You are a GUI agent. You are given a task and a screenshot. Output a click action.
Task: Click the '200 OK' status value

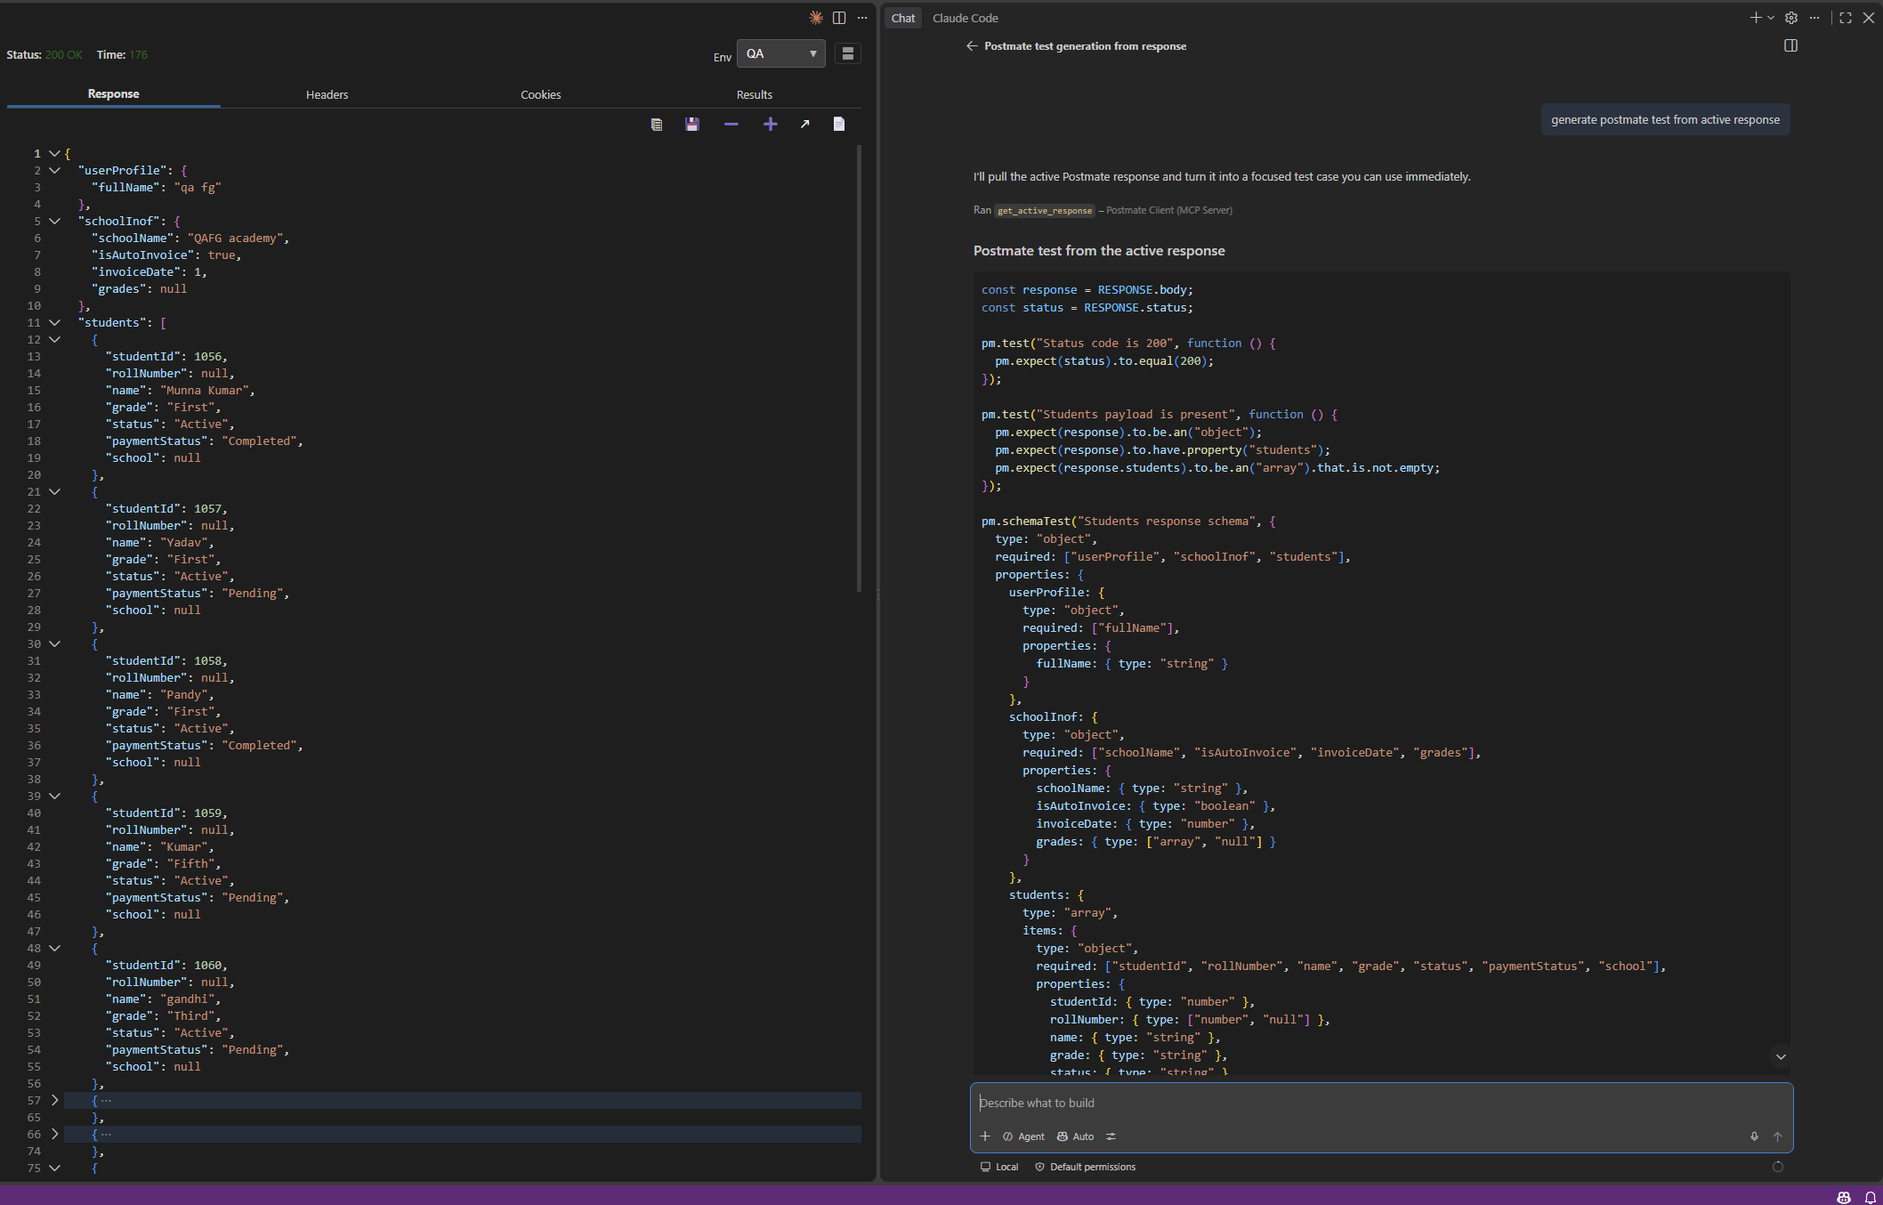point(63,55)
